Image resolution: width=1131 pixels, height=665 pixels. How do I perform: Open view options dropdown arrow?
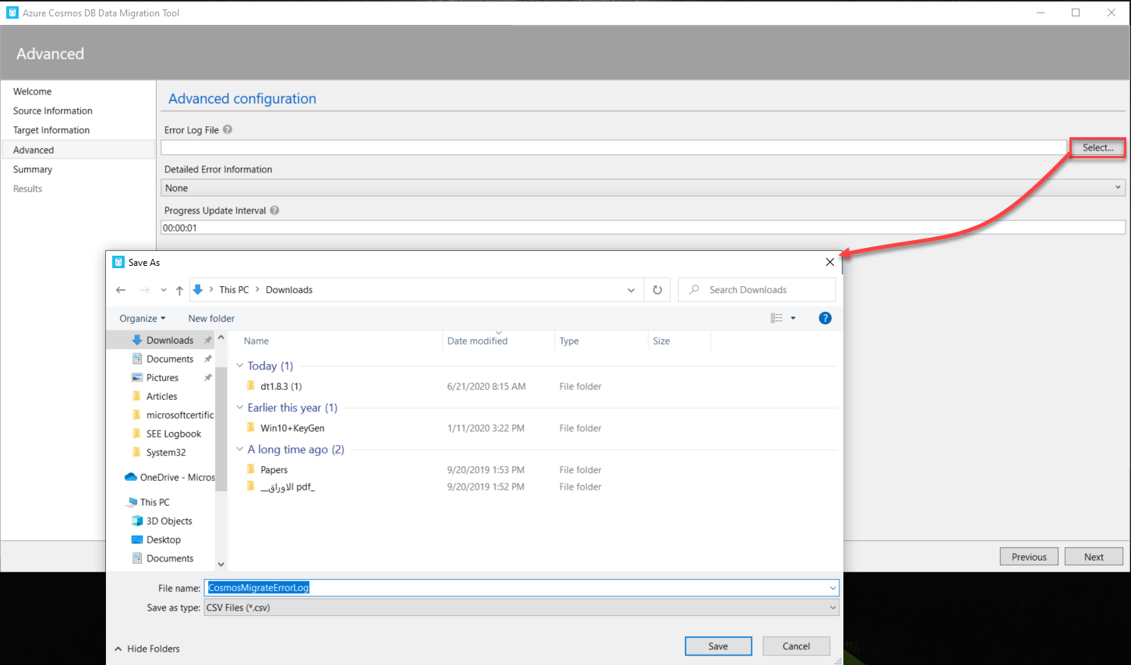point(793,318)
